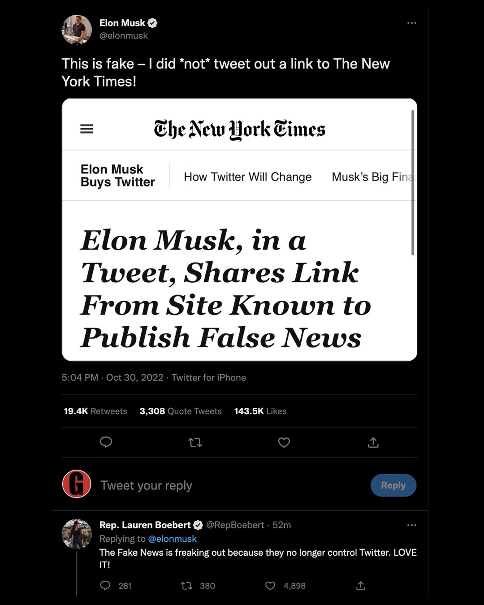Screen dimensions: 484x605
Task: Open the @elonmusk mention link
Action: click(173, 539)
